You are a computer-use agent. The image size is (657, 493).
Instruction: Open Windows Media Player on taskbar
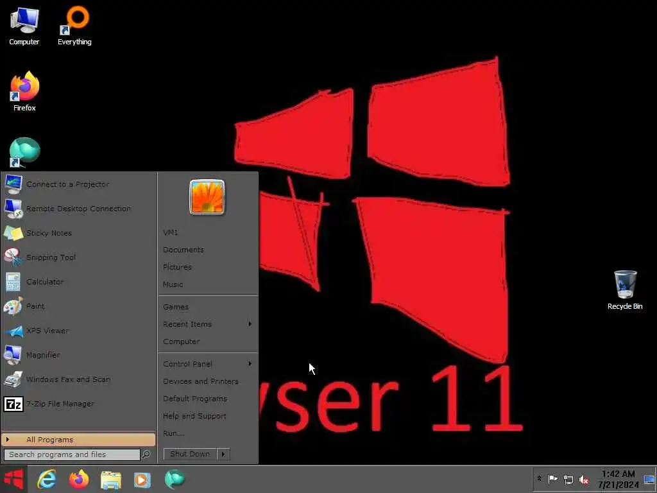coord(142,480)
